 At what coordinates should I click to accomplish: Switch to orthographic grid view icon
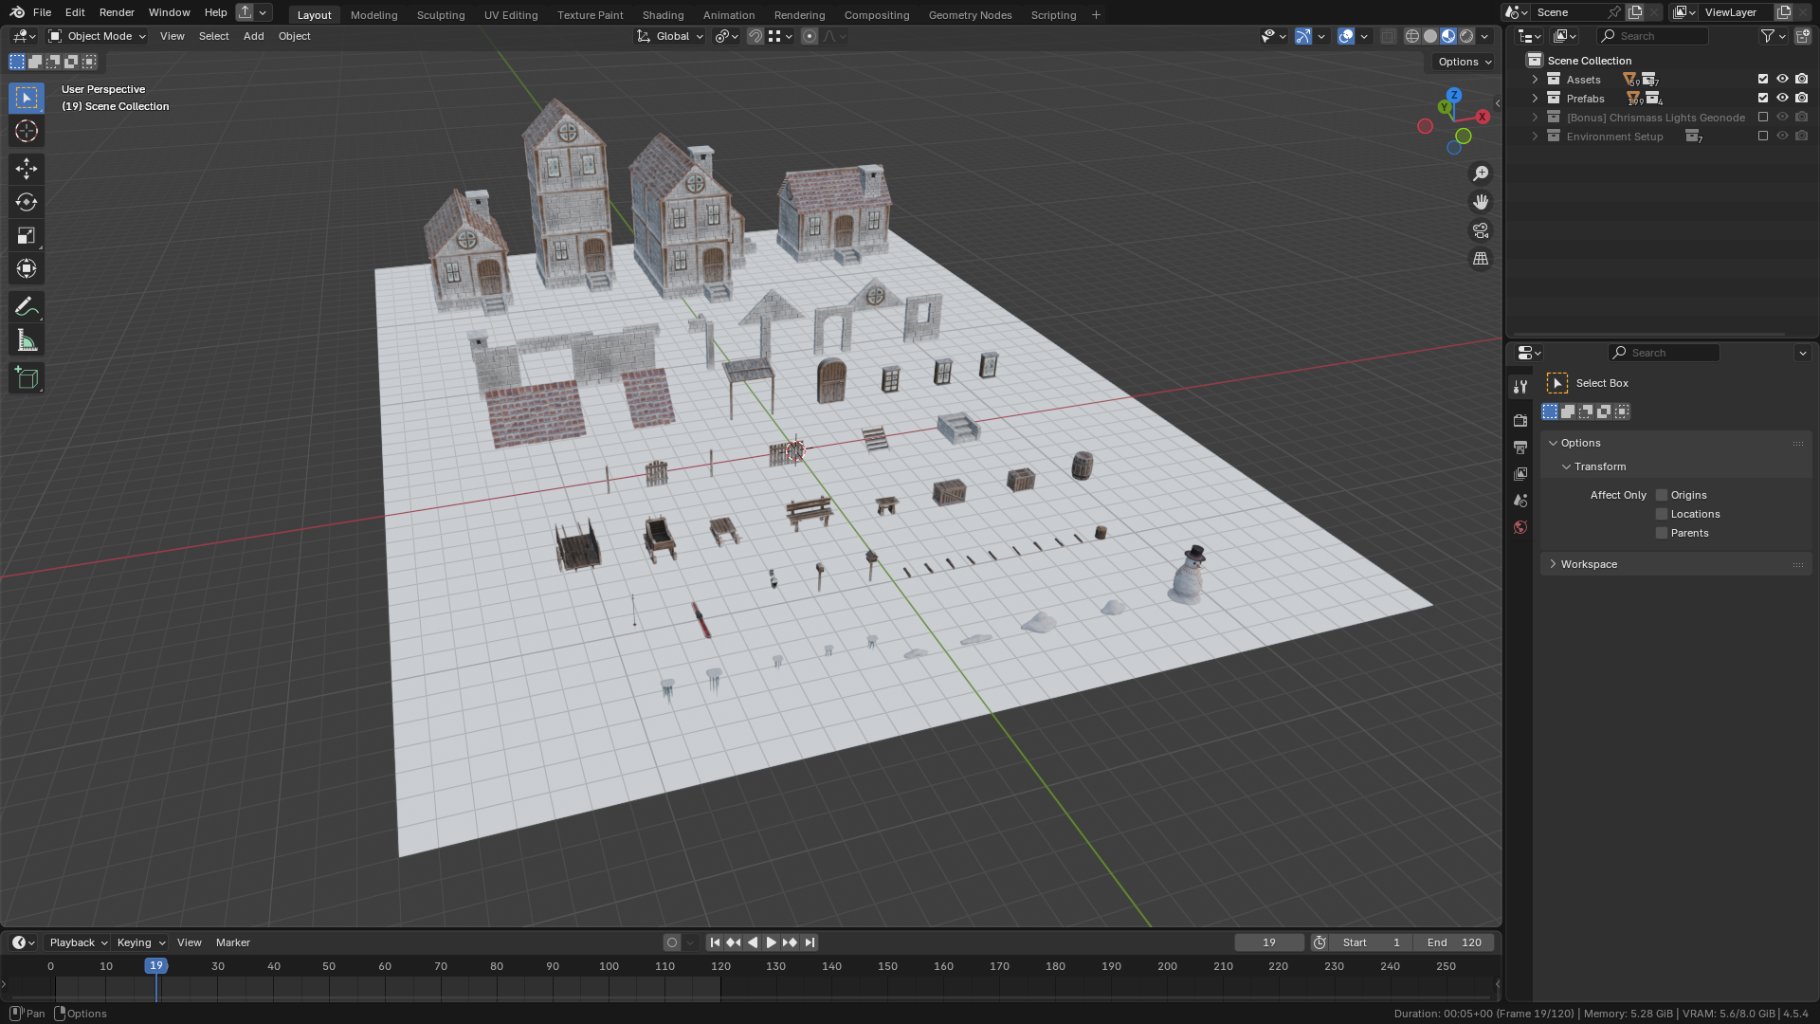(x=1480, y=259)
